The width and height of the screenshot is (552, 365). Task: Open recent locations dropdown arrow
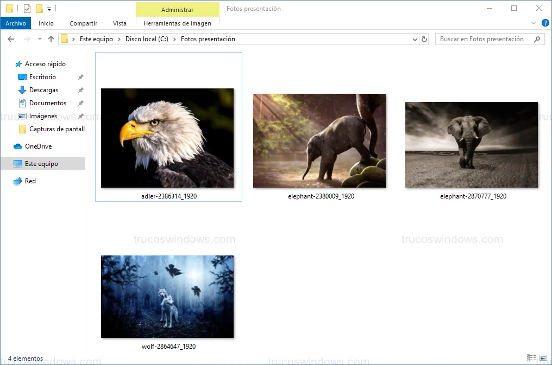pos(40,39)
